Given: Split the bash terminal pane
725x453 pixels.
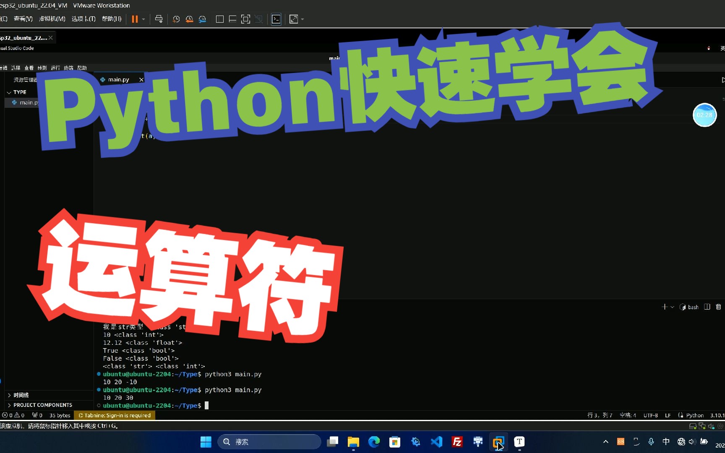Looking at the screenshot, I should point(707,307).
